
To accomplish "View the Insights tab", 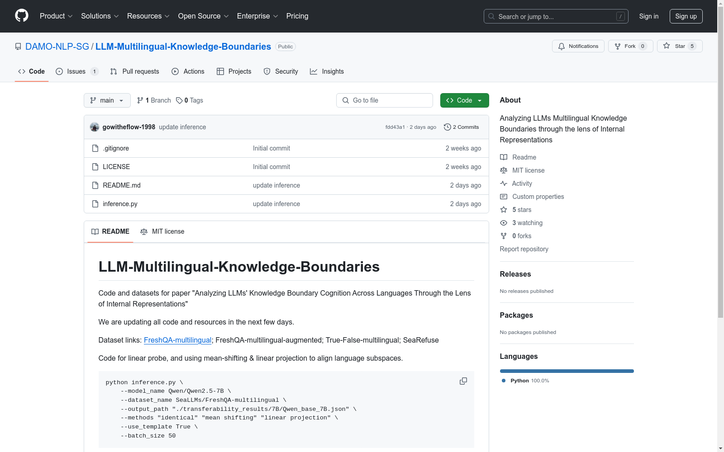I will click(x=327, y=71).
